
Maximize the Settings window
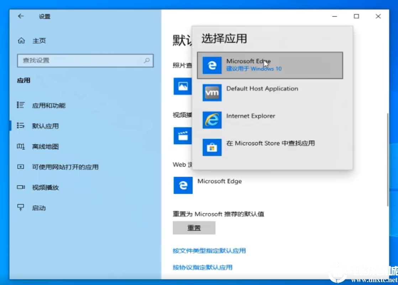pyautogui.click(x=356, y=16)
